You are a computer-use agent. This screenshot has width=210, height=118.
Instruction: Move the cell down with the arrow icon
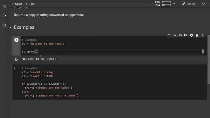(x=175, y=35)
